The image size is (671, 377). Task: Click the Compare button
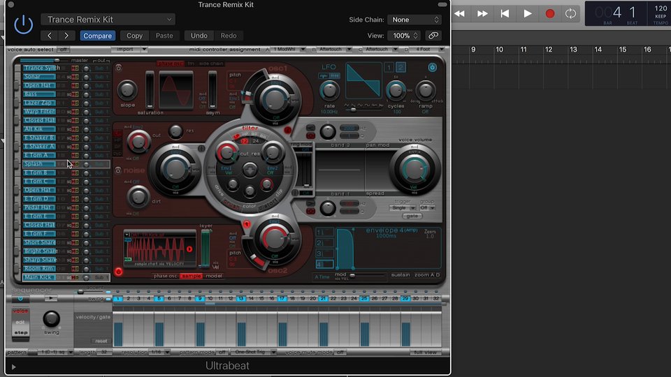[98, 36]
